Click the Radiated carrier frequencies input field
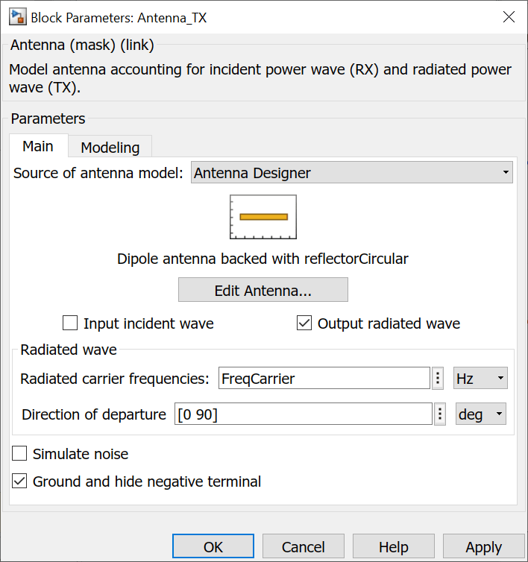Viewport: 528px width, 562px height. [324, 379]
